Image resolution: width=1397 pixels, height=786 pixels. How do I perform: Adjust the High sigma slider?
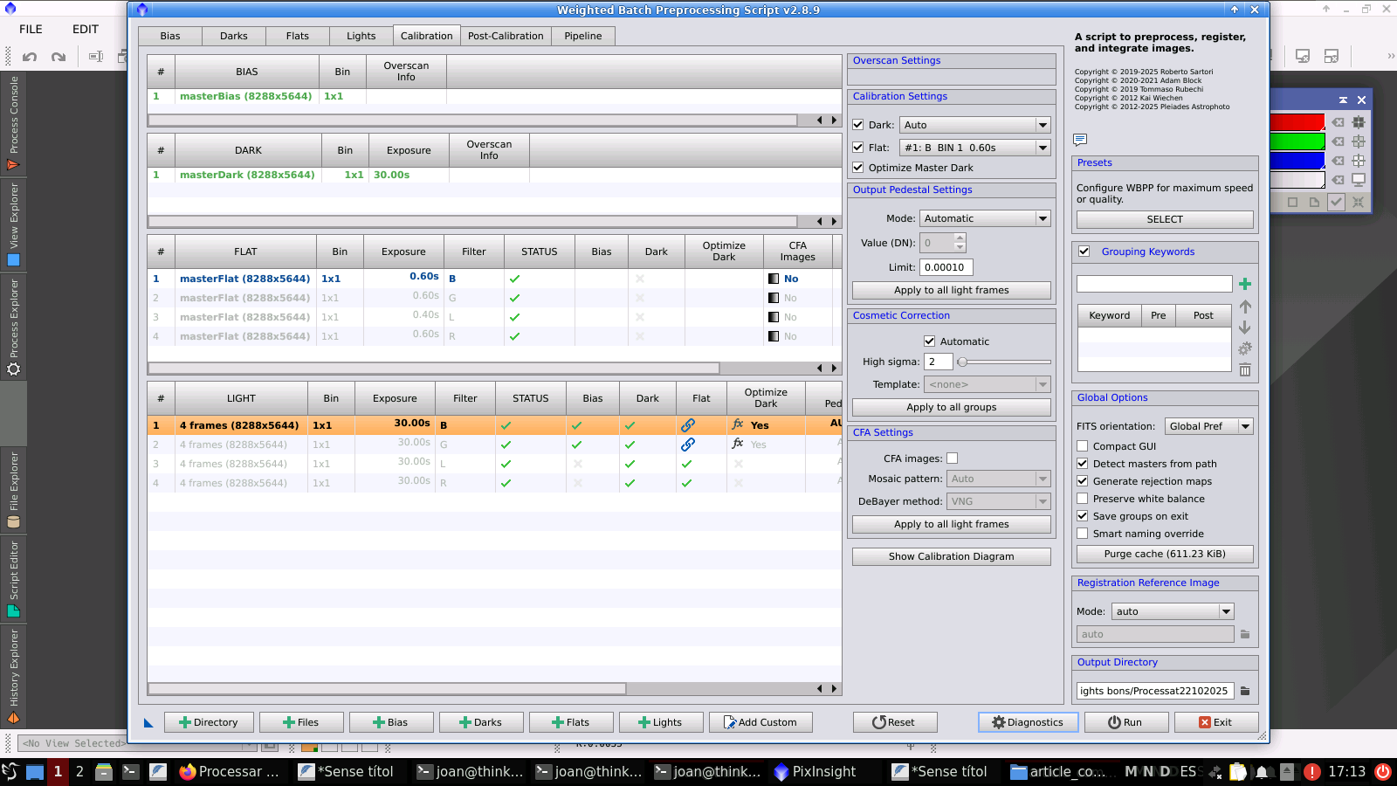click(962, 362)
